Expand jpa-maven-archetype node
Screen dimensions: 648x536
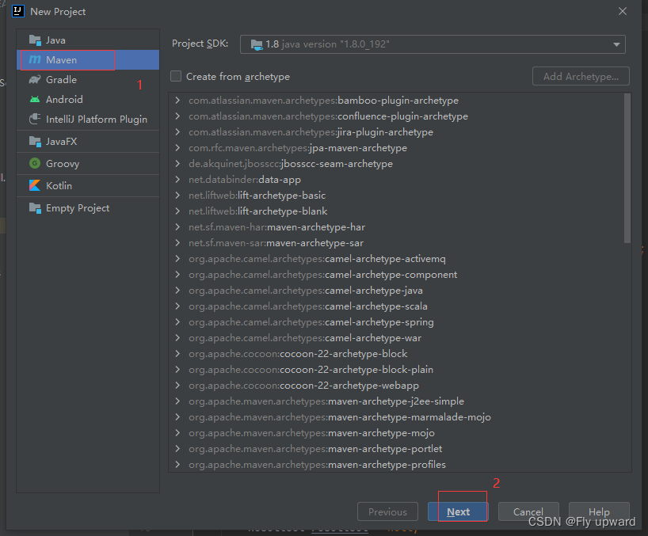click(x=177, y=148)
